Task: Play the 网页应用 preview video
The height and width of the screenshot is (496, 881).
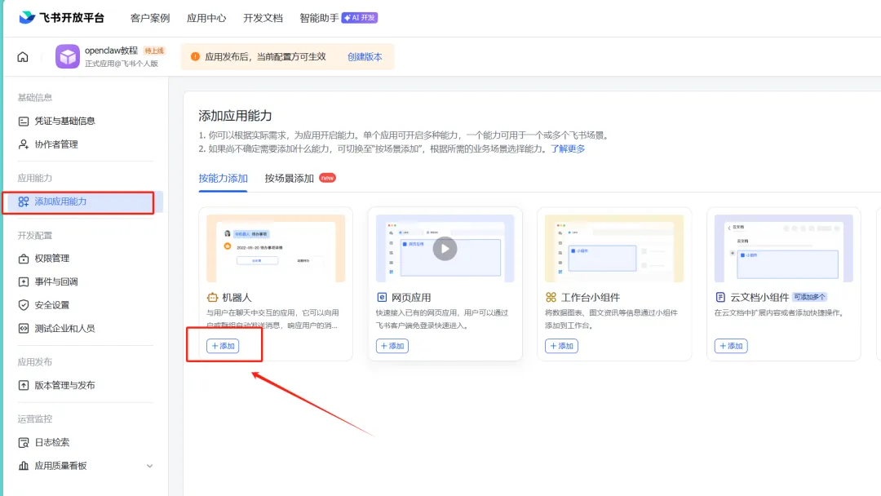Action: (x=445, y=249)
